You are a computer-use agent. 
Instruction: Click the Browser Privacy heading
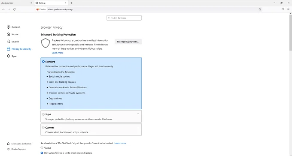click(x=52, y=27)
